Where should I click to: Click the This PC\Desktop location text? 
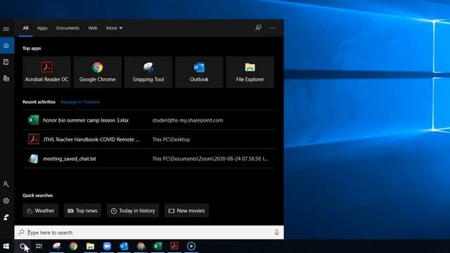pyautogui.click(x=171, y=139)
